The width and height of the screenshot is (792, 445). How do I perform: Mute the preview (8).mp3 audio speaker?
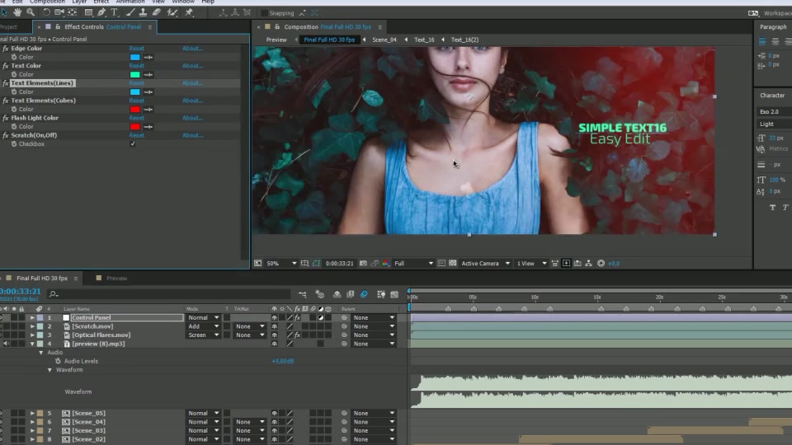[x=6, y=344]
